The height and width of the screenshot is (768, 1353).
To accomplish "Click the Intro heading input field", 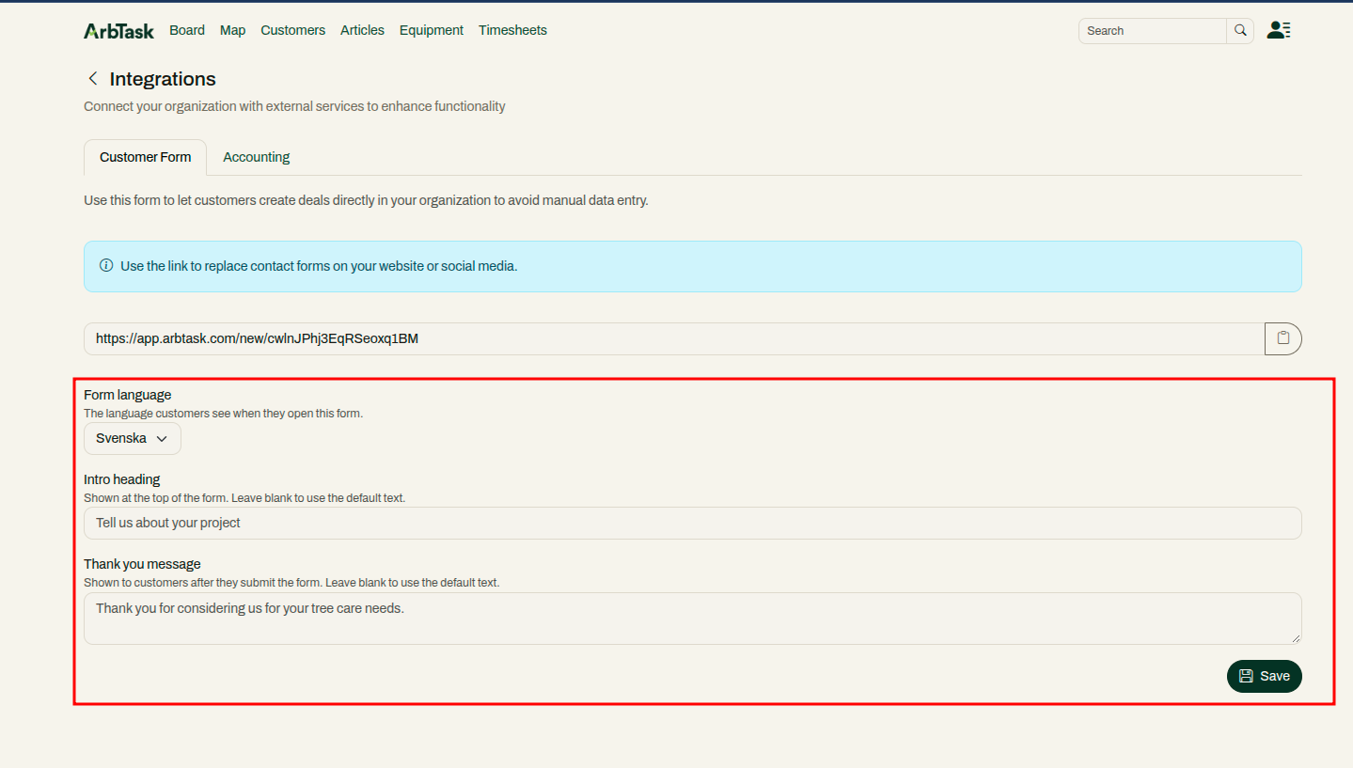I will tap(693, 523).
